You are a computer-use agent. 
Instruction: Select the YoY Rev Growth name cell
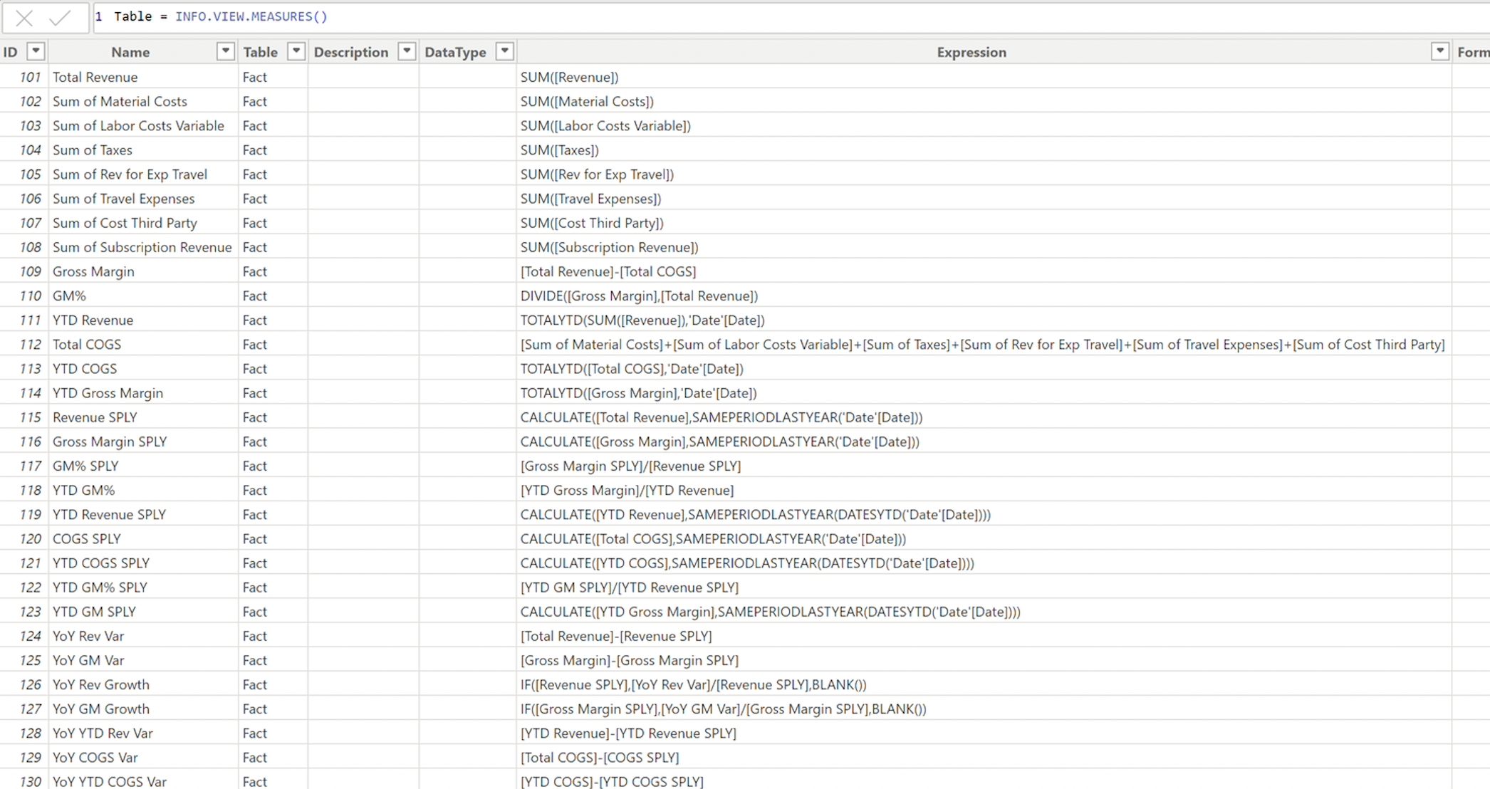[101, 684]
